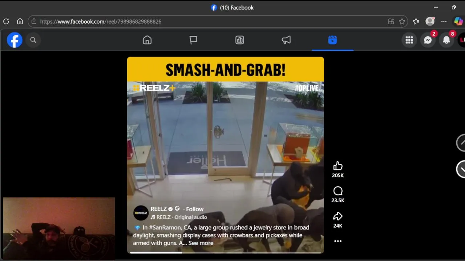The width and height of the screenshot is (465, 261).
Task: Click the reel video progress bar
Action: 225,252
